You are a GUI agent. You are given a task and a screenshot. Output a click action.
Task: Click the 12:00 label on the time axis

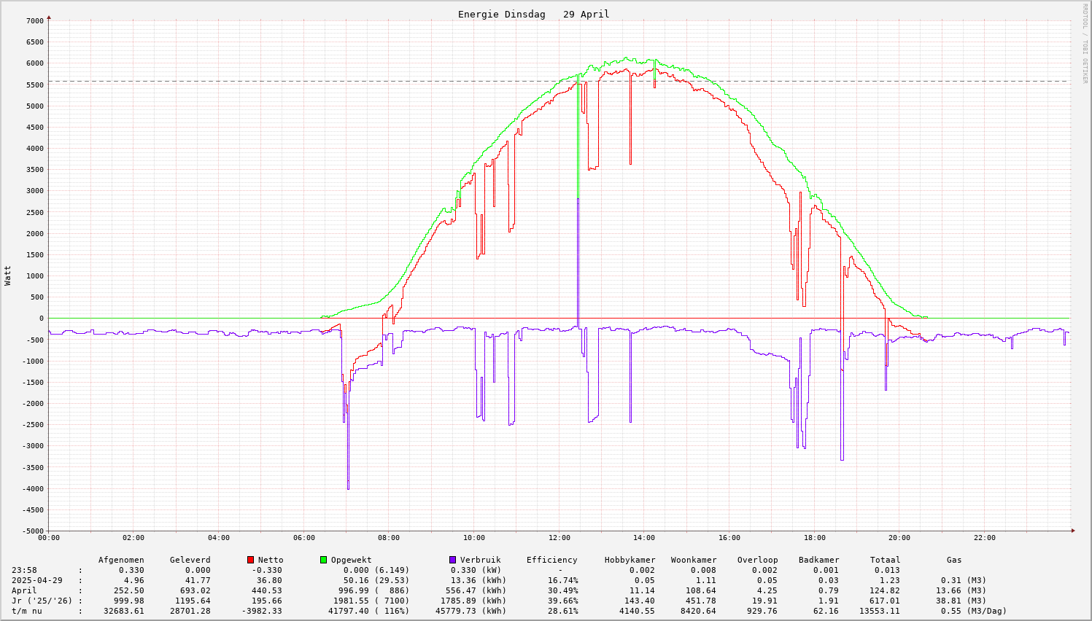tap(559, 538)
